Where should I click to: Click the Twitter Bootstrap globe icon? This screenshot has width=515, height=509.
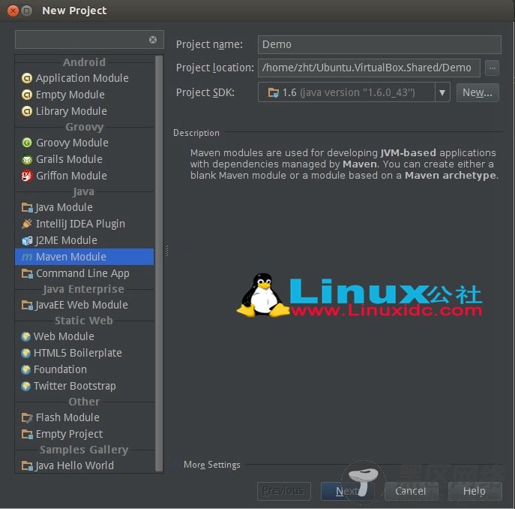coord(25,386)
